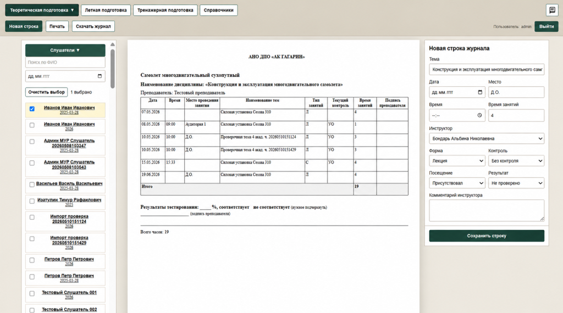Viewport: 563px width, 313px height.
Task: Click the Время time input field
Action: coord(457,115)
